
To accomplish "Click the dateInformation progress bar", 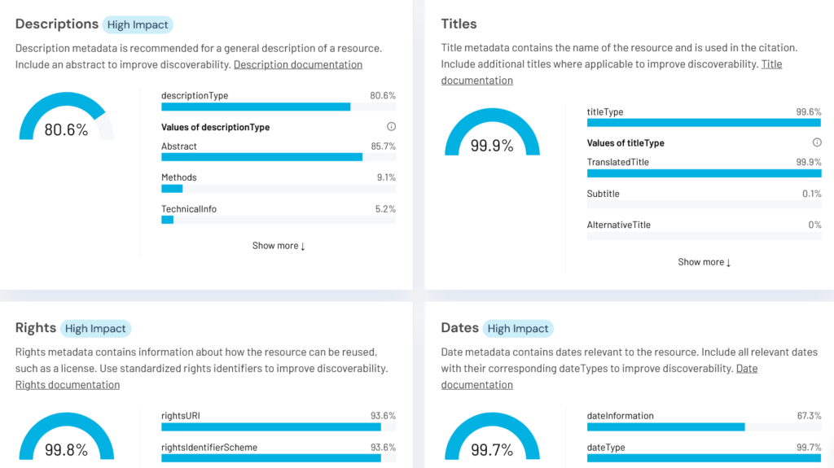I will pos(705,426).
